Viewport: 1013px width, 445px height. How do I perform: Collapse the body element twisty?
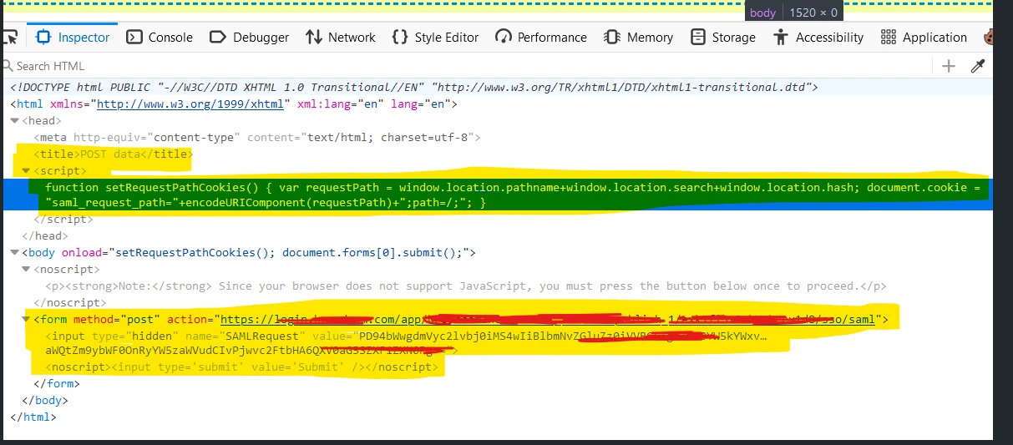click(14, 253)
